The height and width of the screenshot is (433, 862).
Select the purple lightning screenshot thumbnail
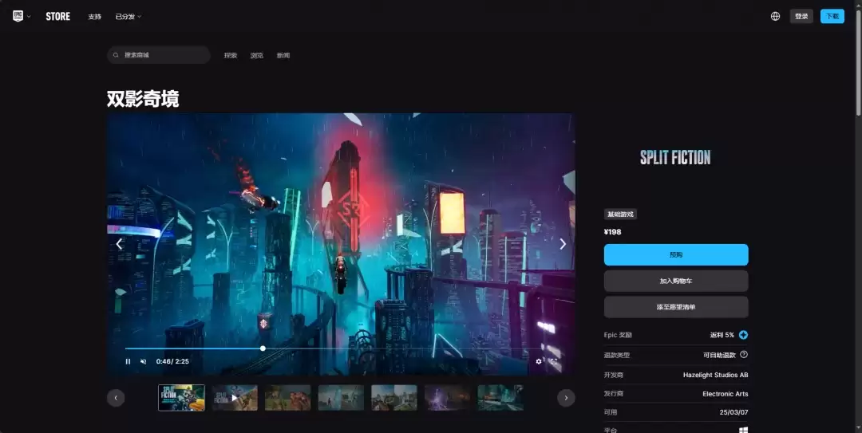pos(448,398)
